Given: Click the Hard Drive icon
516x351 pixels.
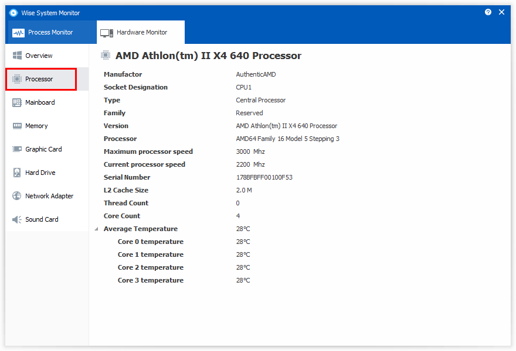Looking at the screenshot, I should 17,173.
